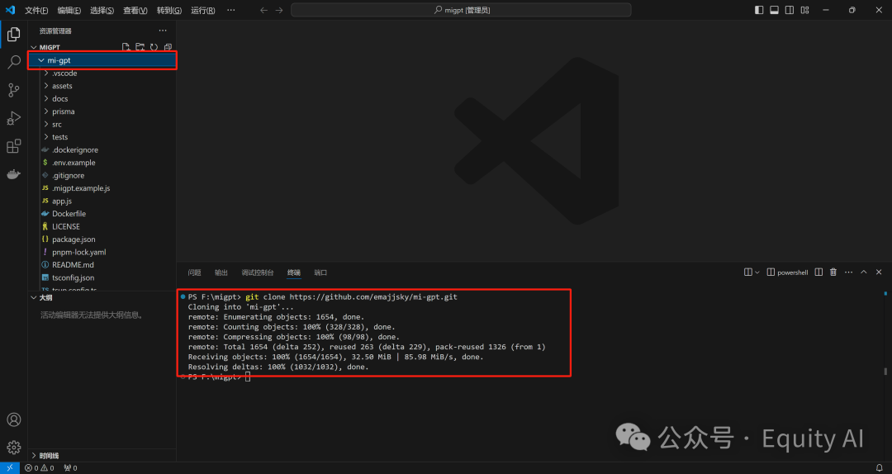The width and height of the screenshot is (892, 474).
Task: Collapse the mi-gpt folder
Action: (x=41, y=60)
